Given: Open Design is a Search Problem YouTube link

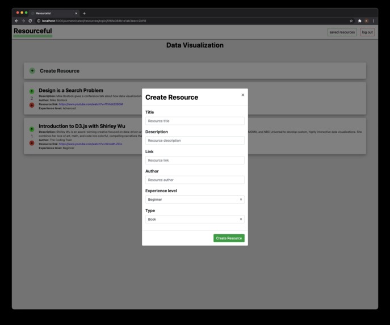Looking at the screenshot, I should click(91, 104).
